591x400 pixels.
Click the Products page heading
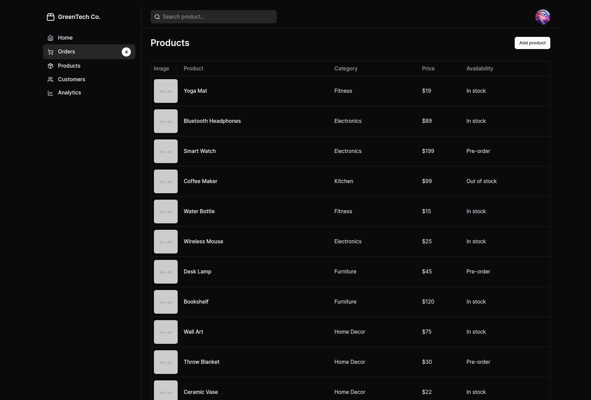[x=170, y=43]
